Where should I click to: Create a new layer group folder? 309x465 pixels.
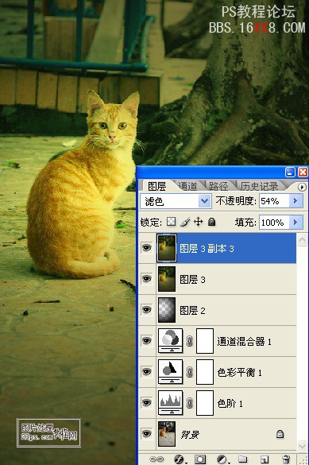click(243, 459)
